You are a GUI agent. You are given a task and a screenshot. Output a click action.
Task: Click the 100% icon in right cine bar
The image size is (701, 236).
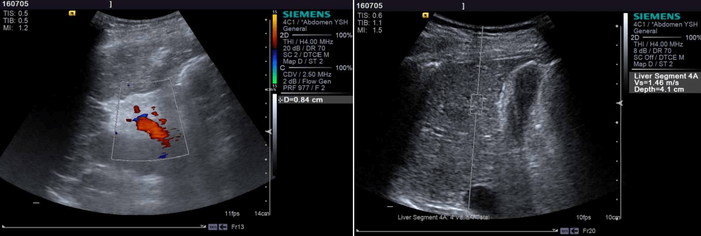564,231
